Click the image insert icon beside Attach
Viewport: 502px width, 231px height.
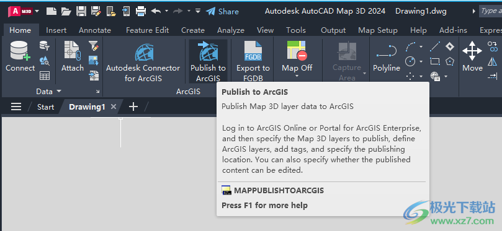point(94,61)
